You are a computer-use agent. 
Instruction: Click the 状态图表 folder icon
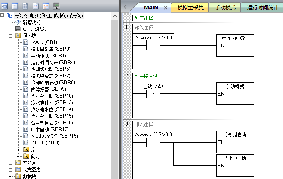click(18, 170)
